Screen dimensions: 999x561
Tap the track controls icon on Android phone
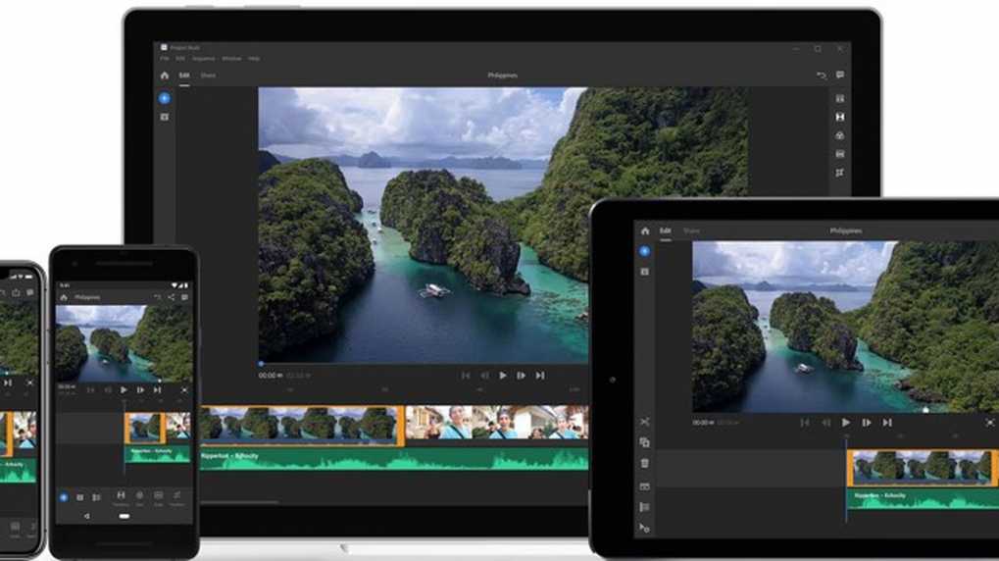pos(96,497)
